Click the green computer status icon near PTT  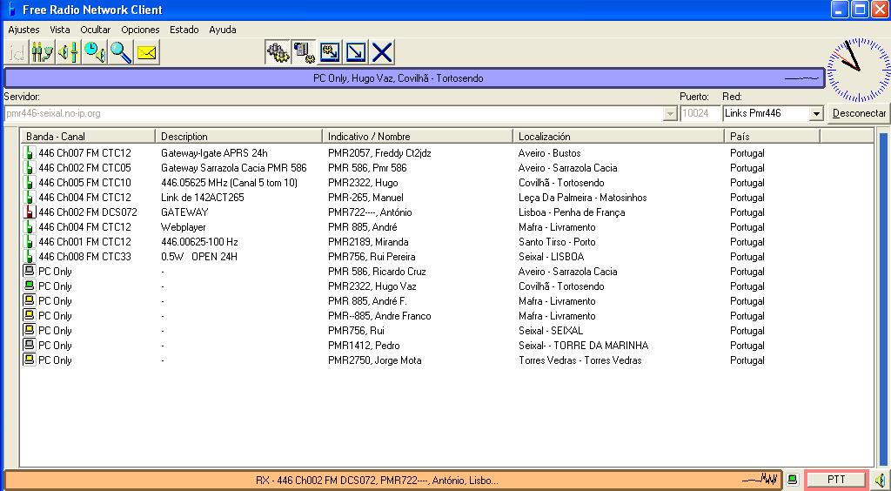(x=794, y=480)
